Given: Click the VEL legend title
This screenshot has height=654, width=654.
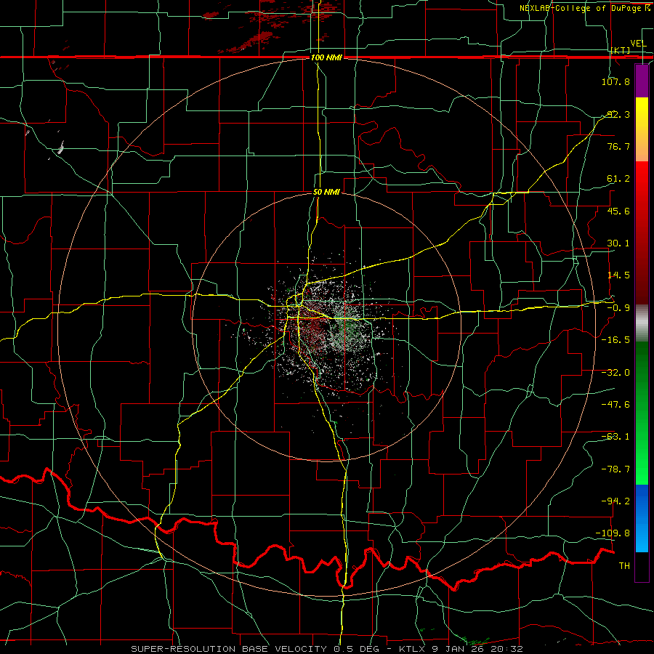Looking at the screenshot, I should pos(639,44).
